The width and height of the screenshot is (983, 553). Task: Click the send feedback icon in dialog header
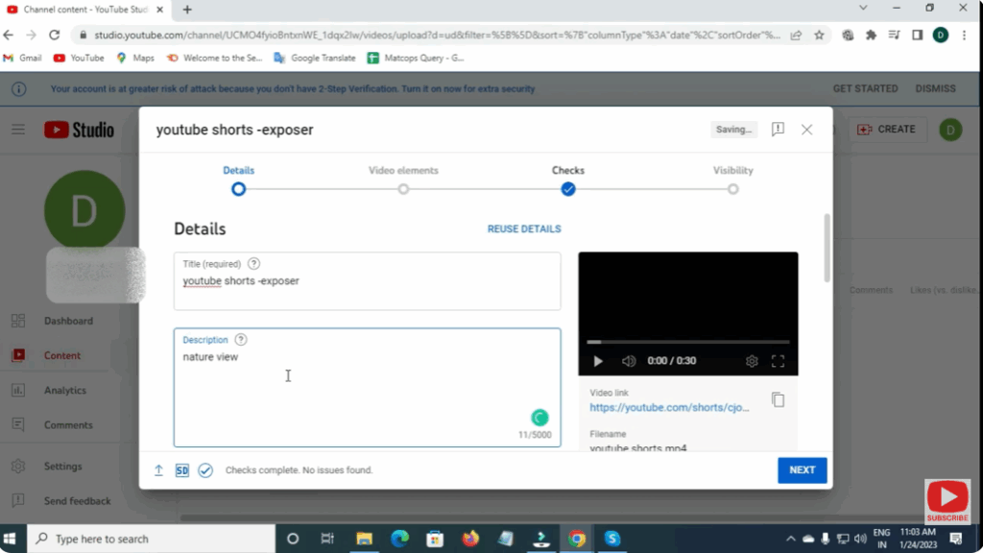(x=778, y=130)
